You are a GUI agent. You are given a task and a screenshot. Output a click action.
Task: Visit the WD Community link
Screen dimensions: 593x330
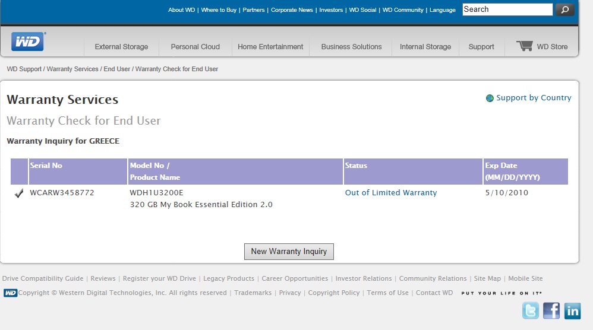pos(403,10)
